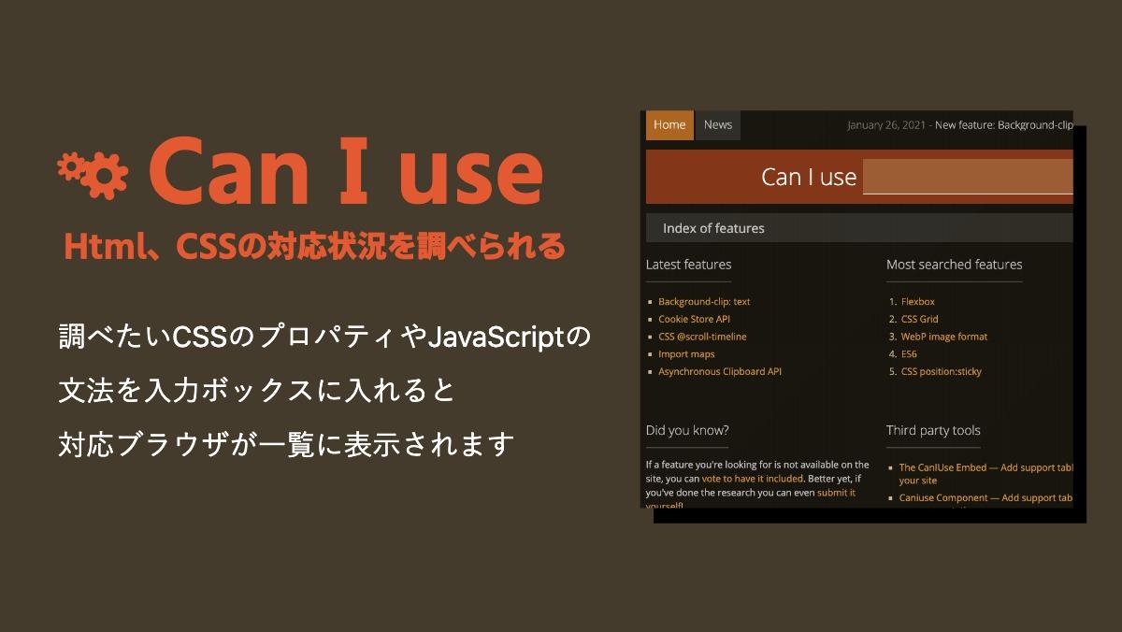Open the CSS @scroll-timeline link
The width and height of the screenshot is (1122, 632).
coord(702,337)
